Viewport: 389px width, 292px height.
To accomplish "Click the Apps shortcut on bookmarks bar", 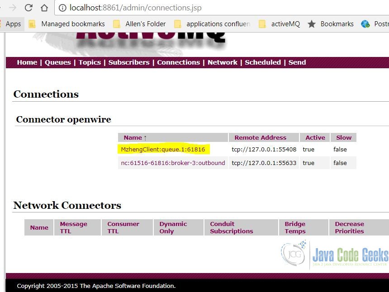I will (13, 24).
